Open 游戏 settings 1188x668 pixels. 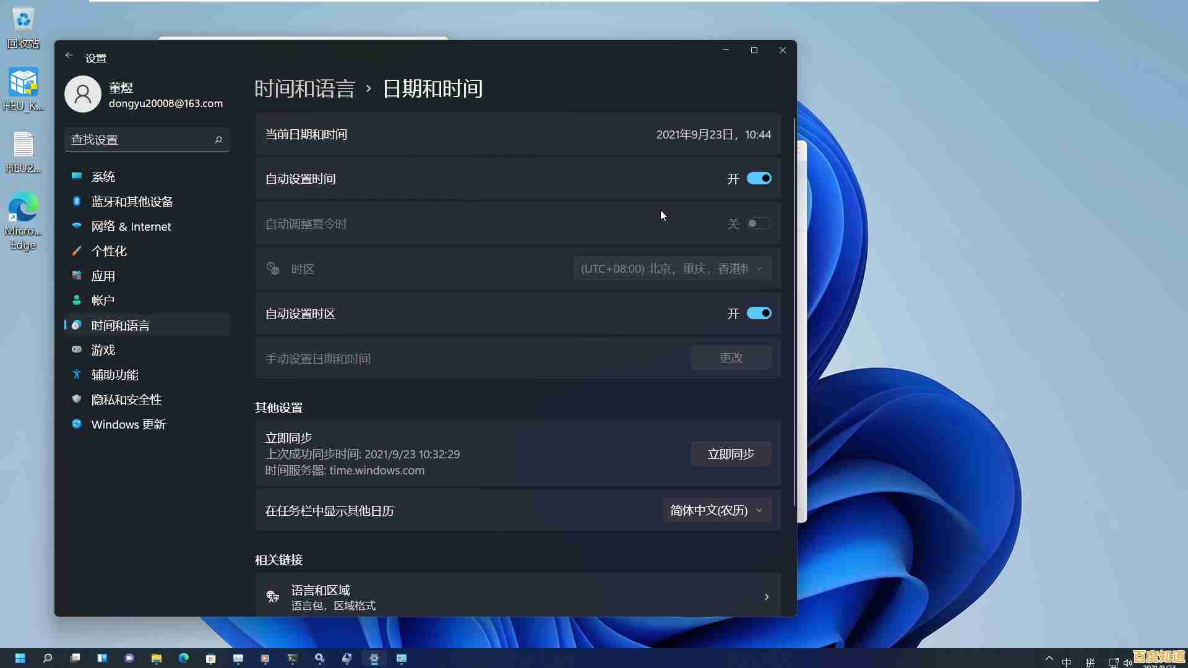(x=103, y=349)
